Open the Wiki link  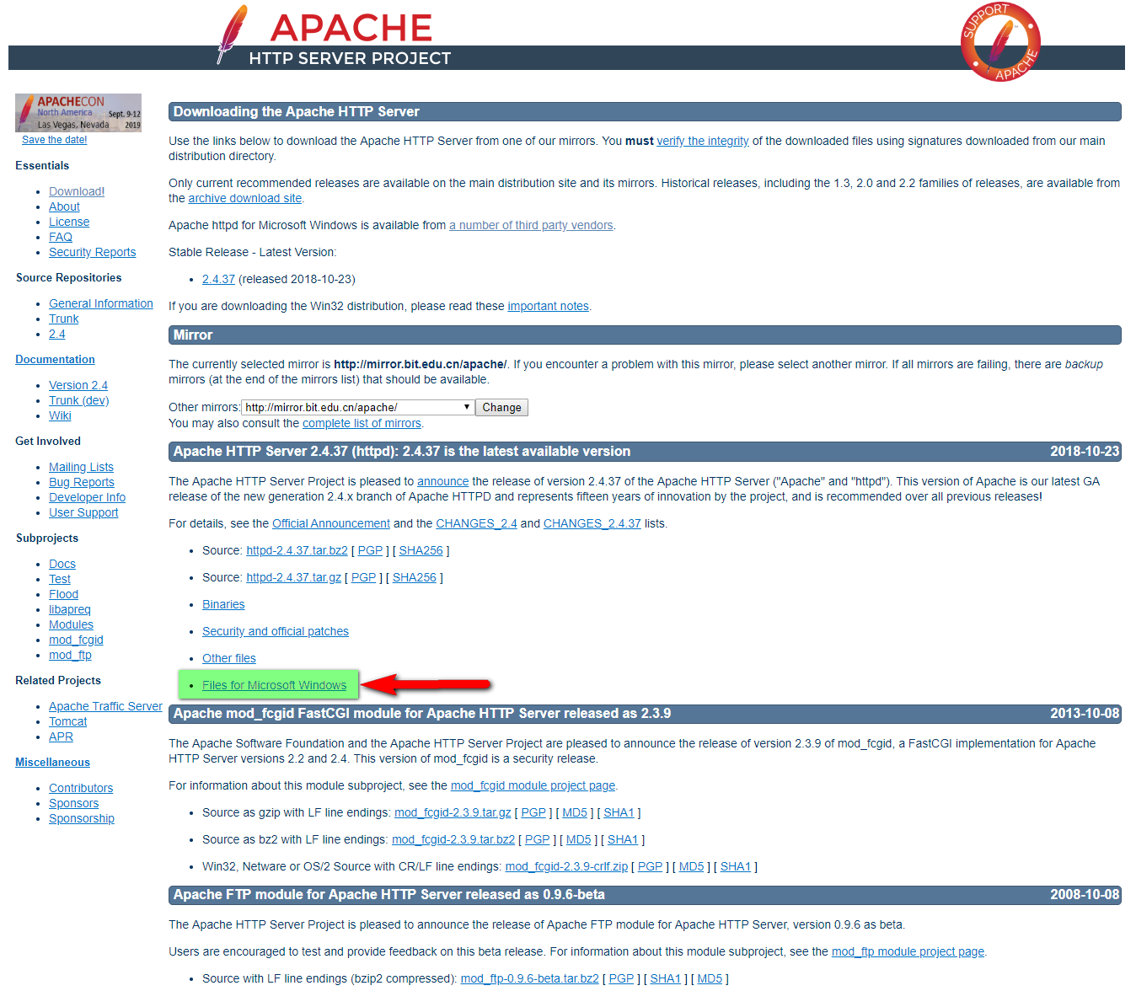point(60,415)
